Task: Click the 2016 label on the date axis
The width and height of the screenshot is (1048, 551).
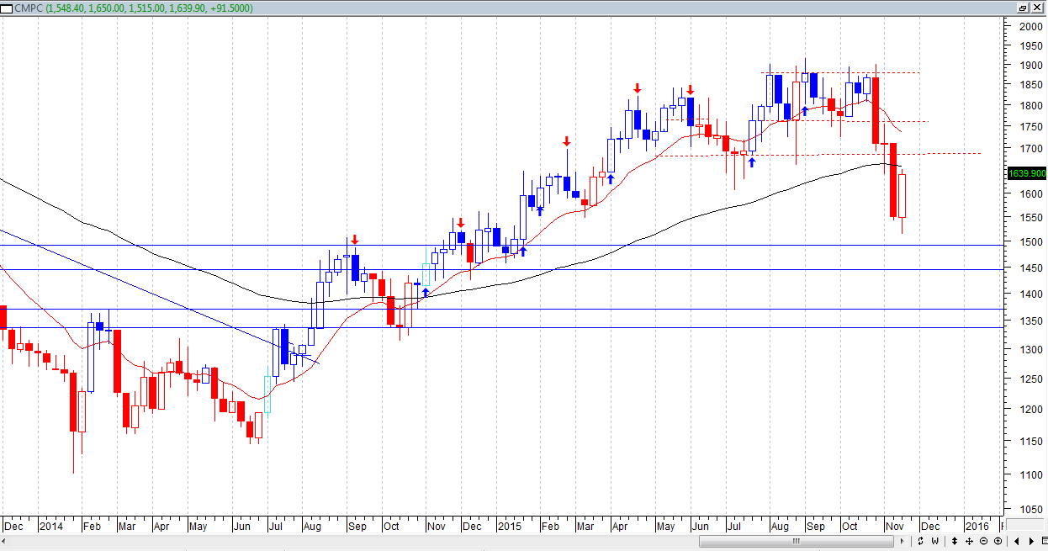Action: (x=977, y=526)
